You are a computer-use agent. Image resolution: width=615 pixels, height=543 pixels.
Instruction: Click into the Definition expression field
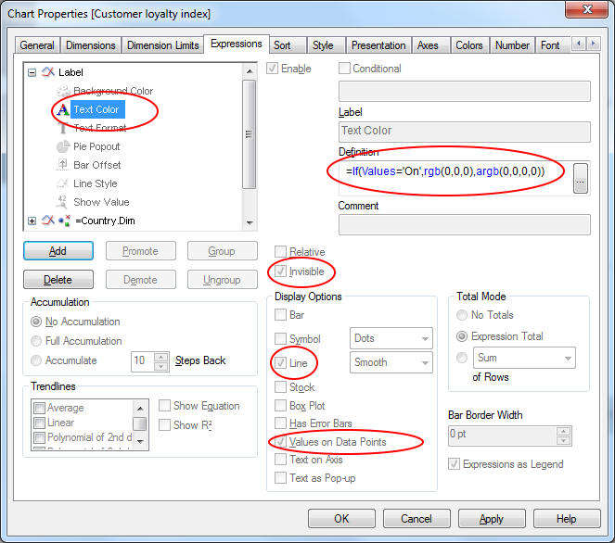click(x=455, y=178)
